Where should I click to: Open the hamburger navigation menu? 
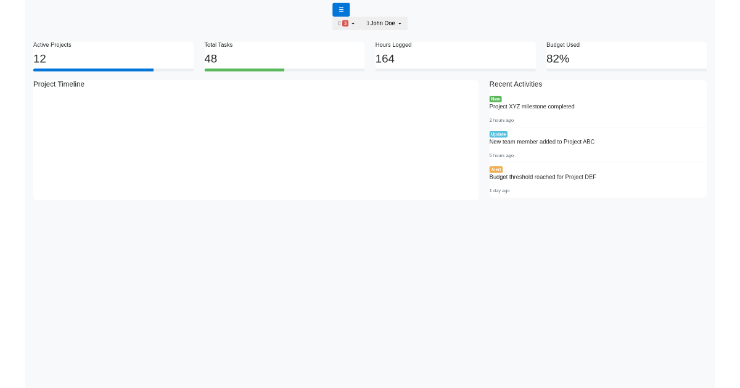point(340,9)
